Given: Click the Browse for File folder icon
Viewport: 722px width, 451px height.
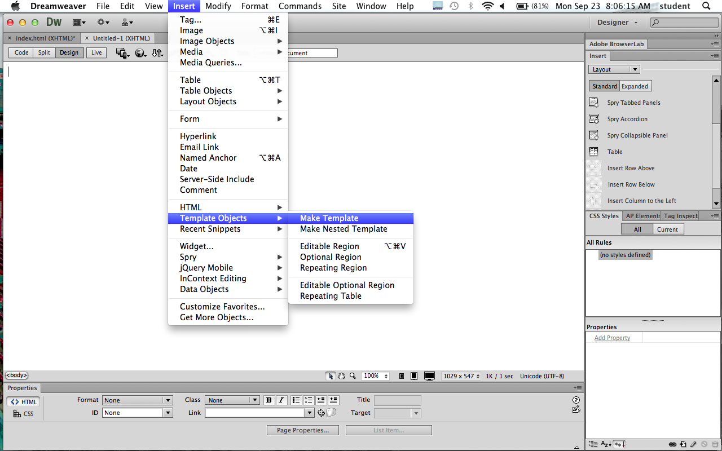Looking at the screenshot, I should (x=332, y=413).
